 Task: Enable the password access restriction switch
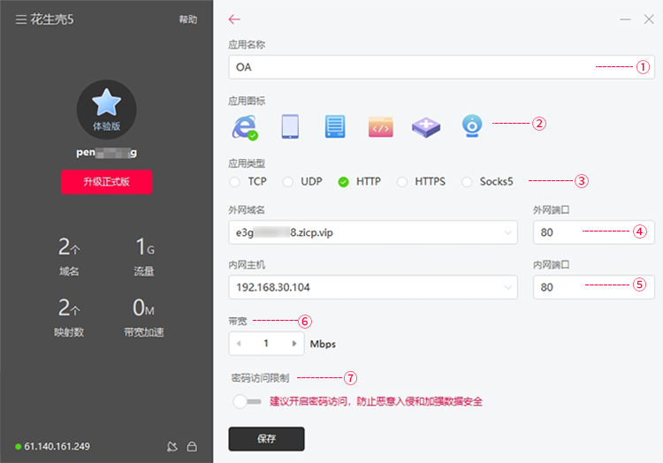[x=247, y=401]
